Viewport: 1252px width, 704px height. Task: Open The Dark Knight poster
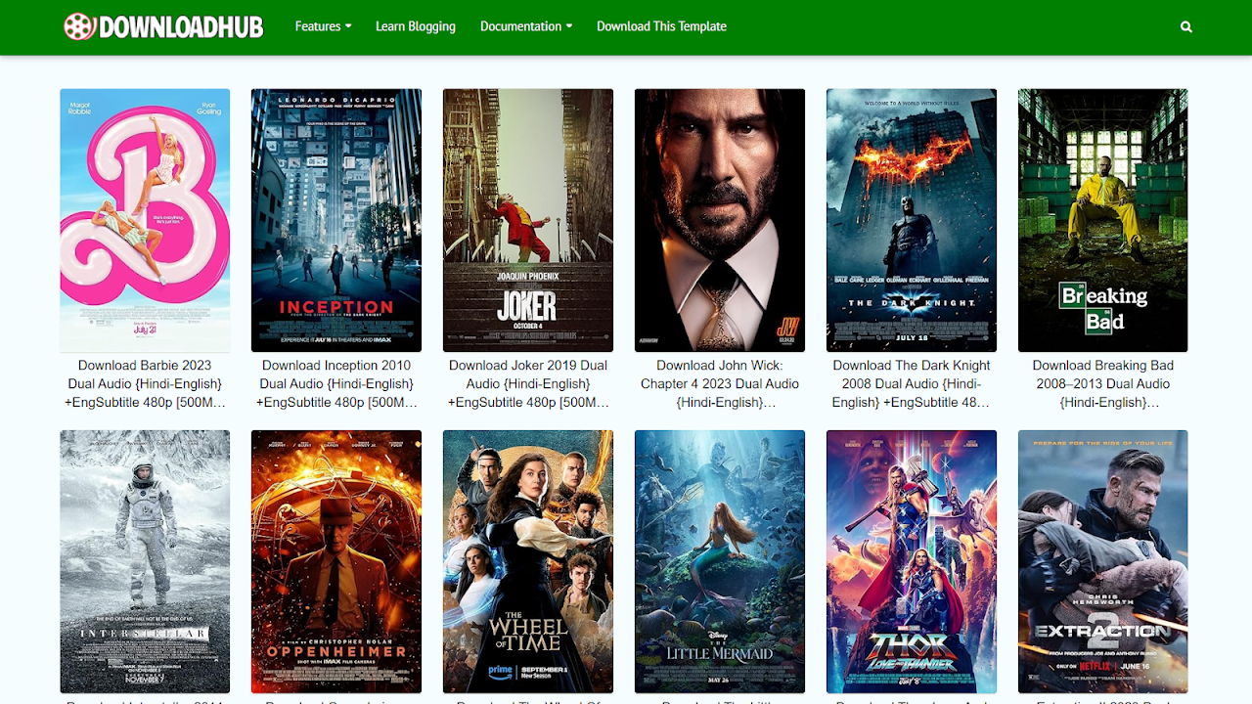click(912, 220)
